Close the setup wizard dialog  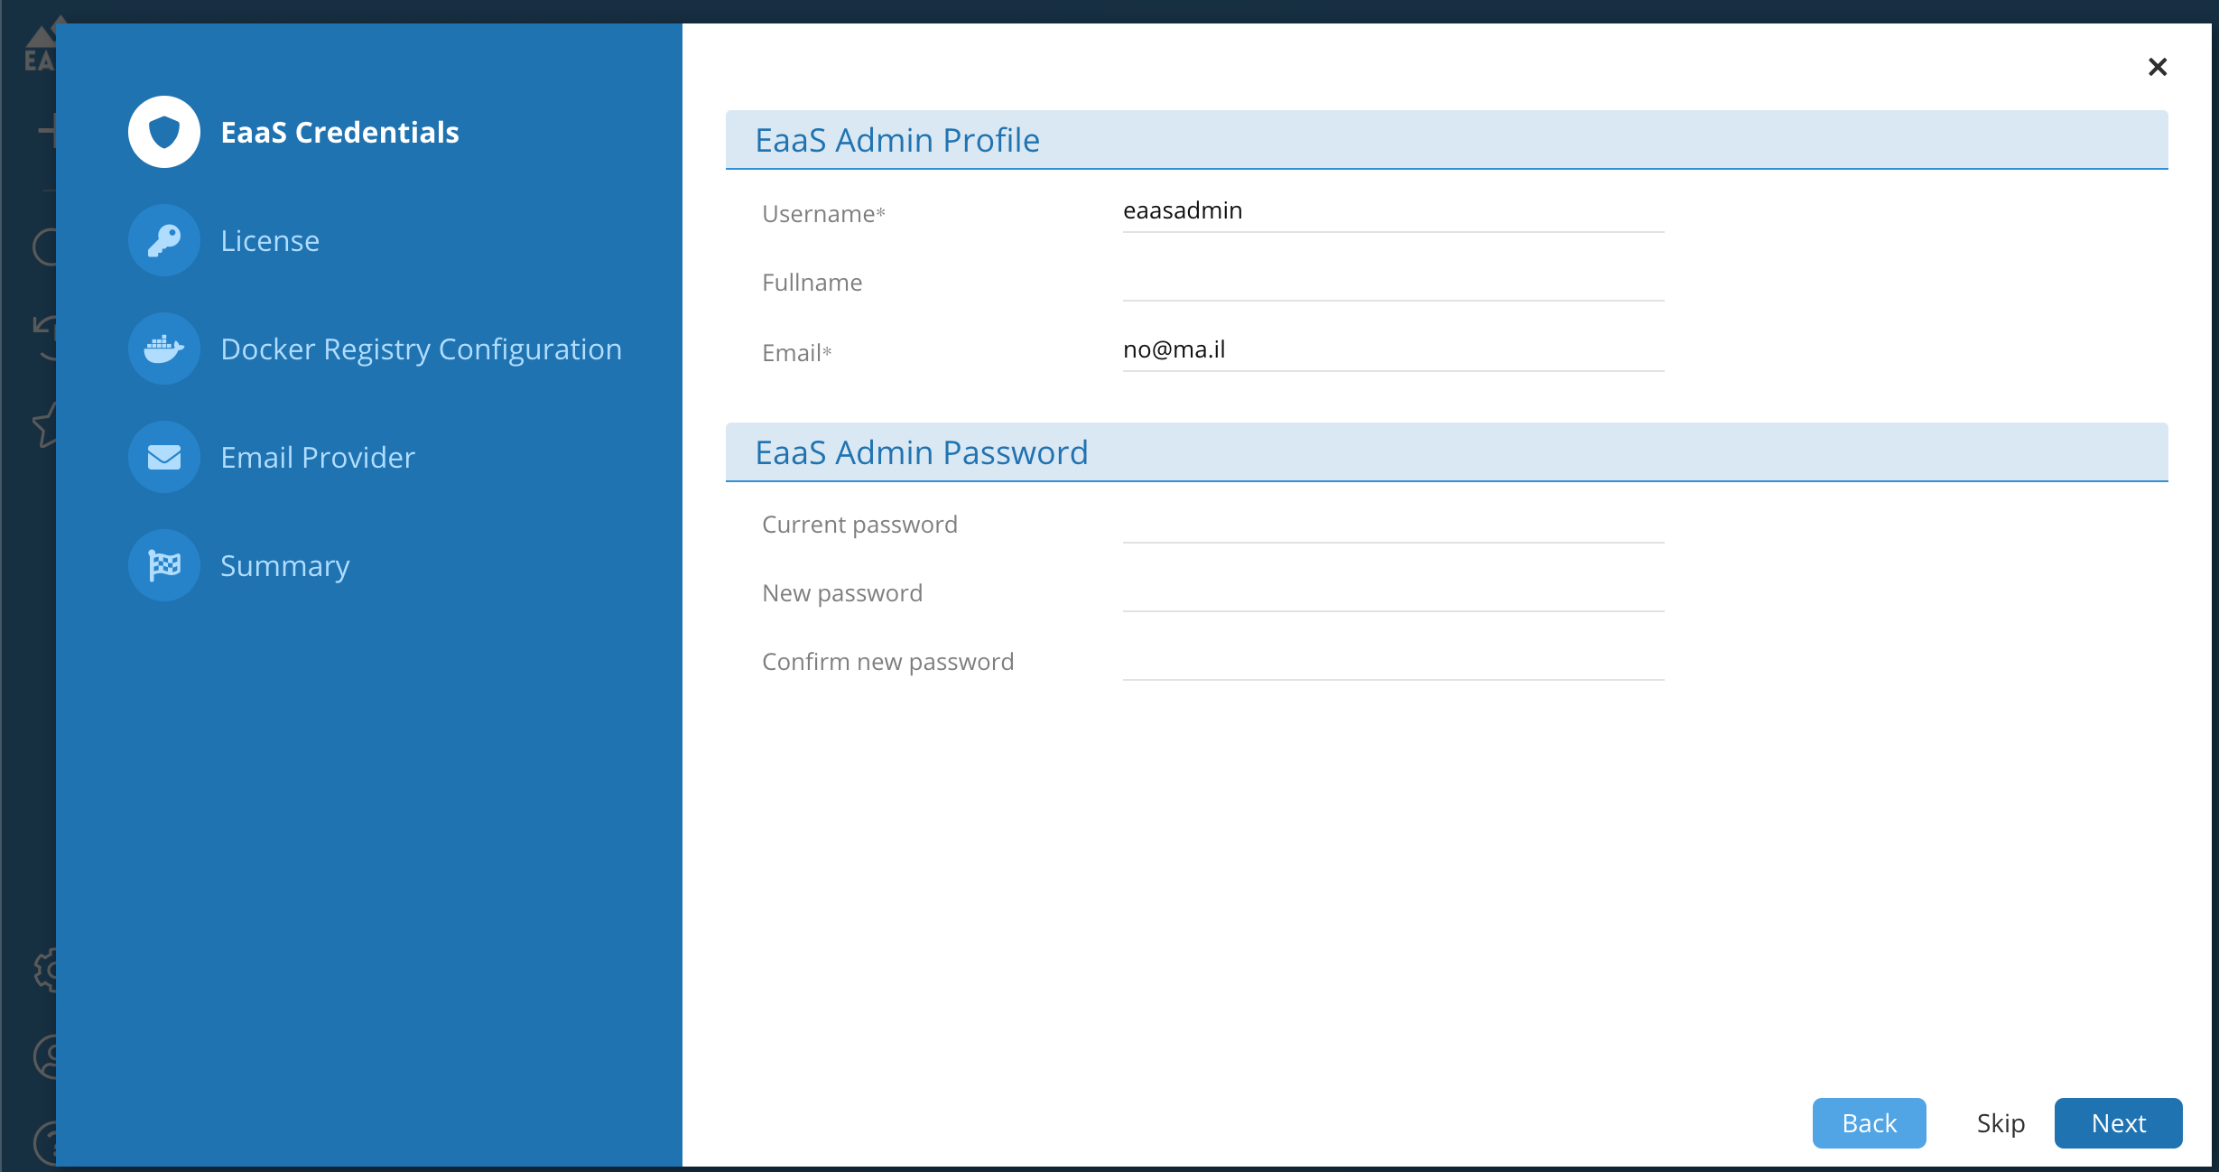(x=2157, y=67)
